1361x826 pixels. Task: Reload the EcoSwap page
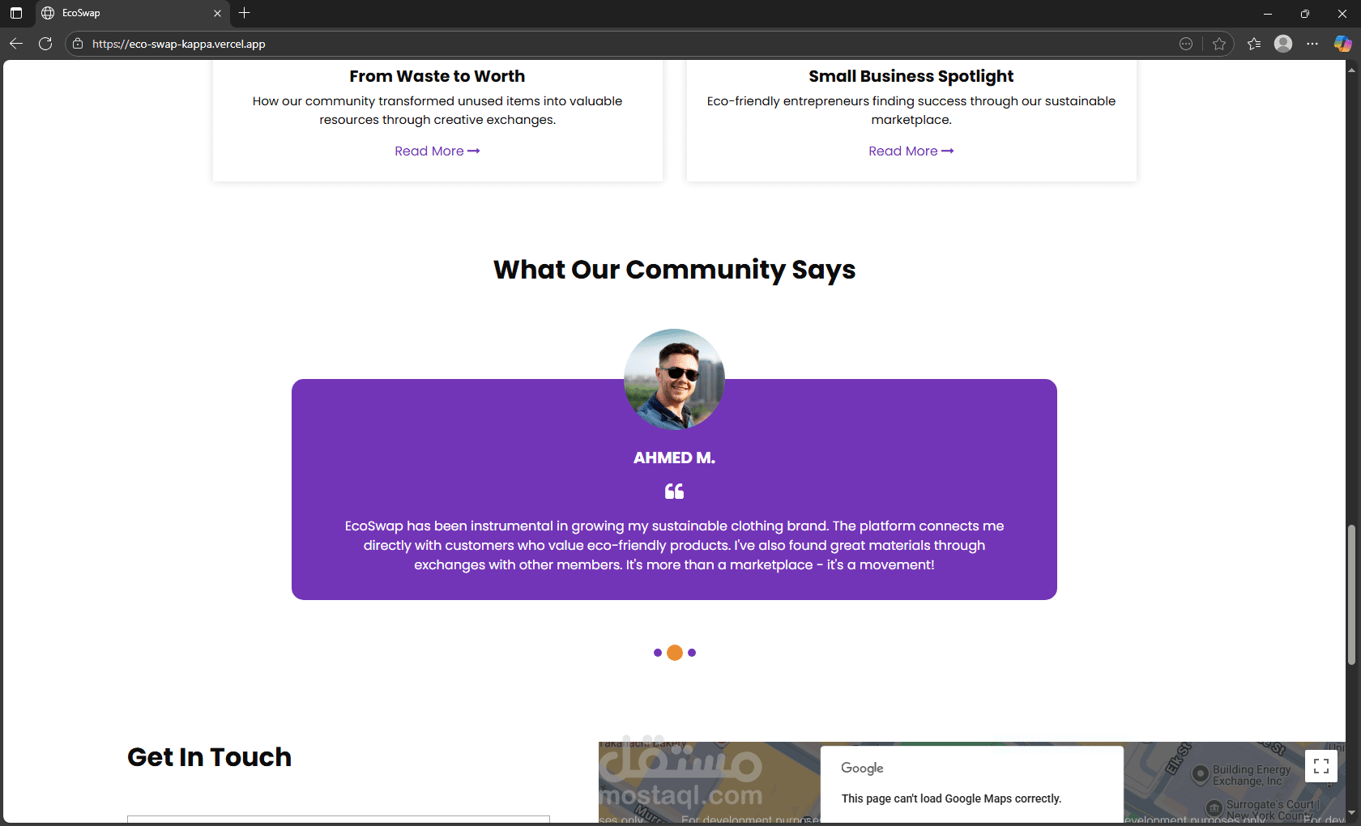click(45, 44)
